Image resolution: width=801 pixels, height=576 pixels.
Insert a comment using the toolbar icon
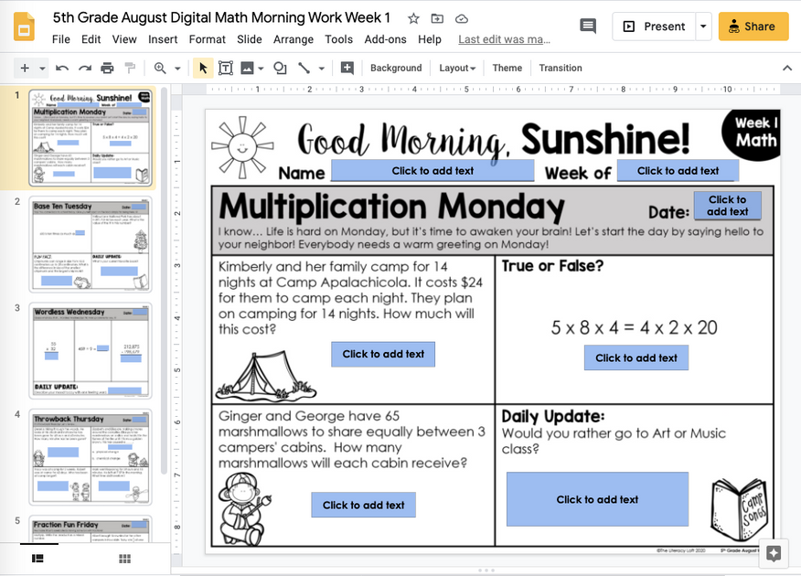347,68
